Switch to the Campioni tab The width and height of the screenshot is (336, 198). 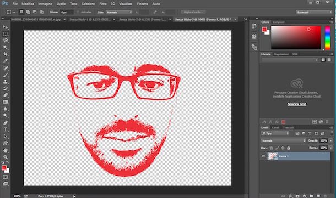(279, 22)
